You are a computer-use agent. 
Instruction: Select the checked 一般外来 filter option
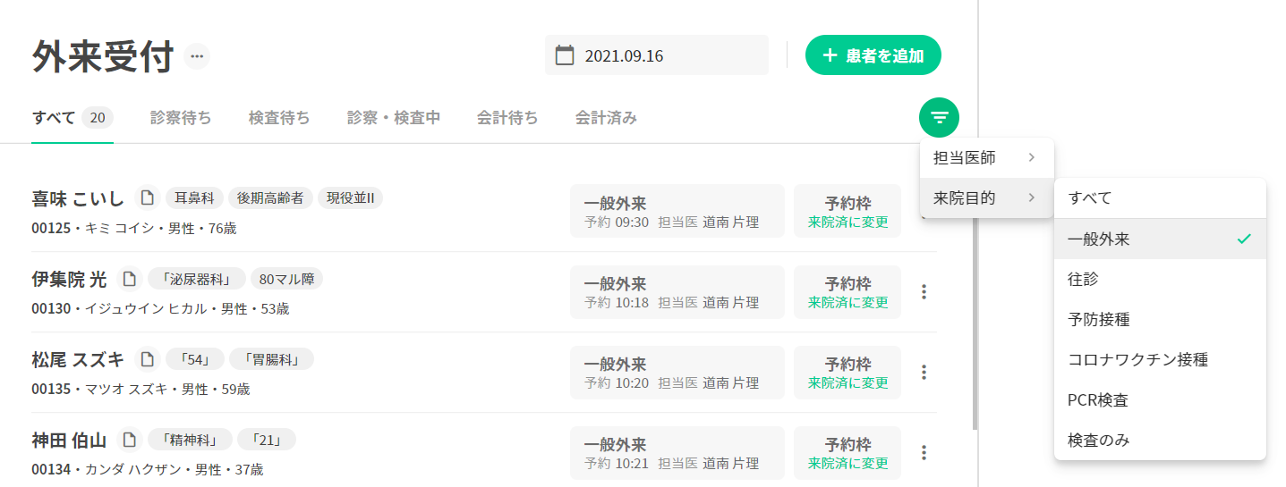point(1159,239)
